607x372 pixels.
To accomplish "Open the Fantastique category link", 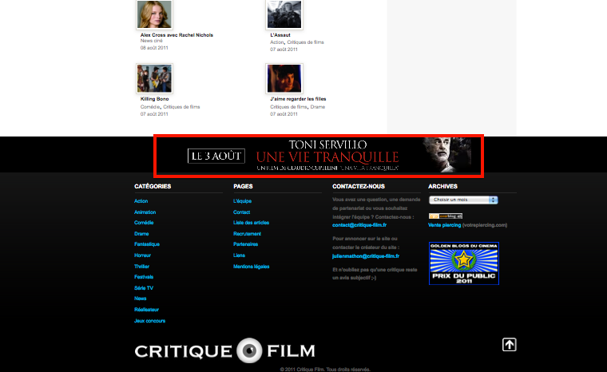I will tap(147, 244).
